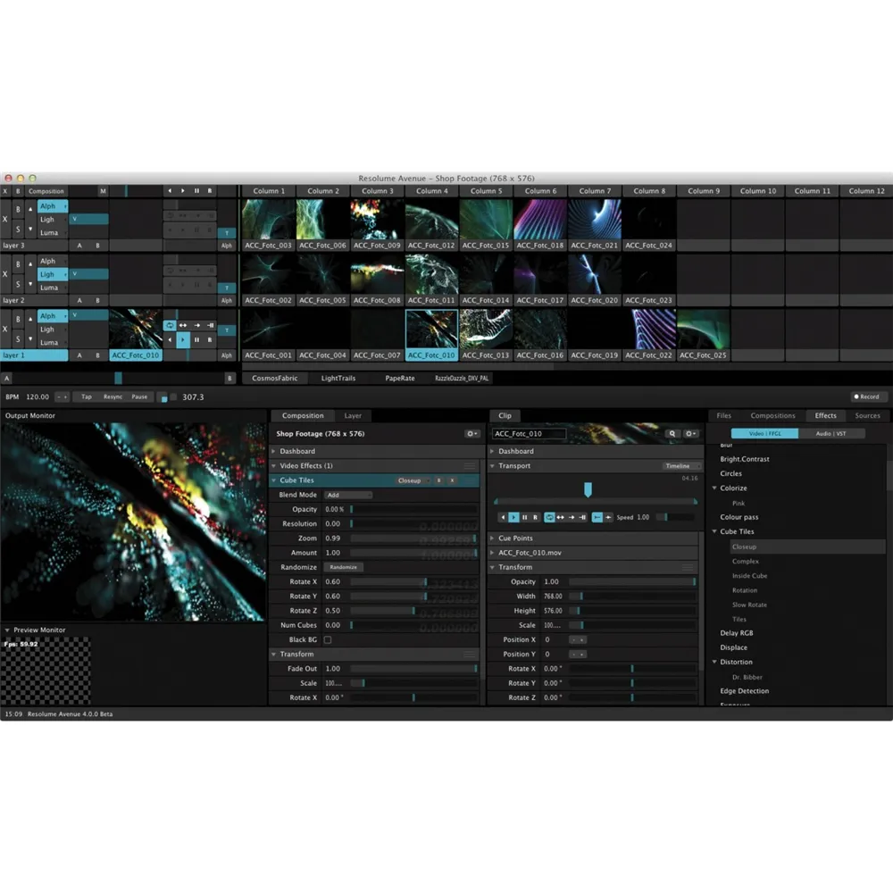
Task: Switch to the Sources tab
Action: (866, 415)
